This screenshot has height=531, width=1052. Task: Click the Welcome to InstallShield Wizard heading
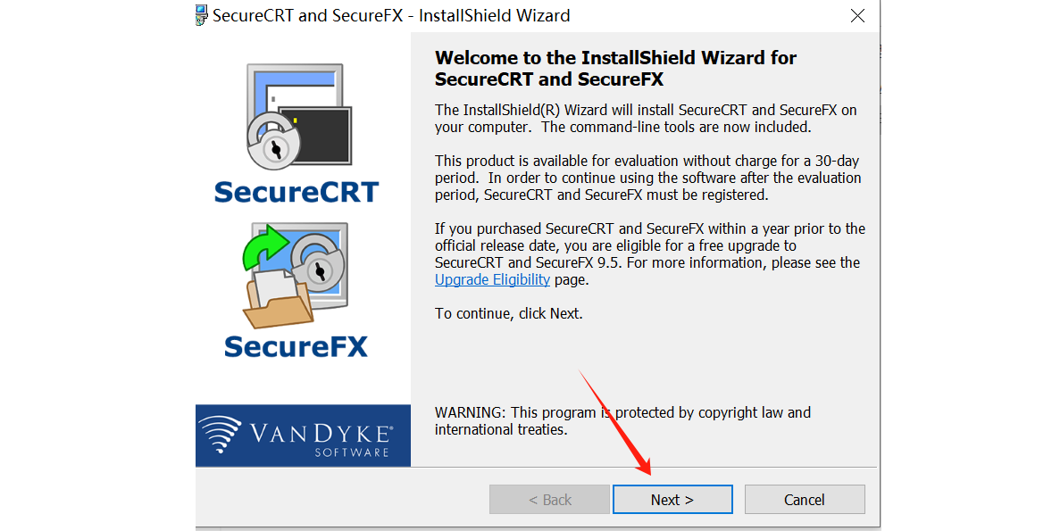tap(615, 69)
